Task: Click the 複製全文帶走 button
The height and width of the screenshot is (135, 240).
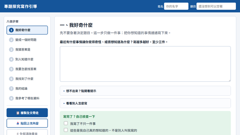Action: click(x=27, y=112)
